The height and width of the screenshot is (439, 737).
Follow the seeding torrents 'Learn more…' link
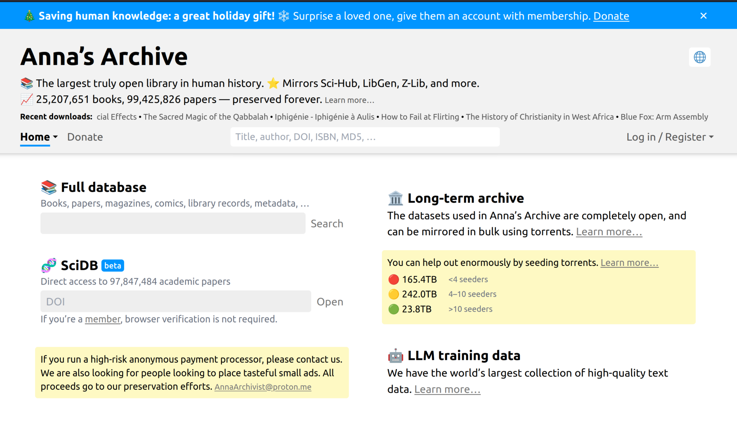(629, 262)
